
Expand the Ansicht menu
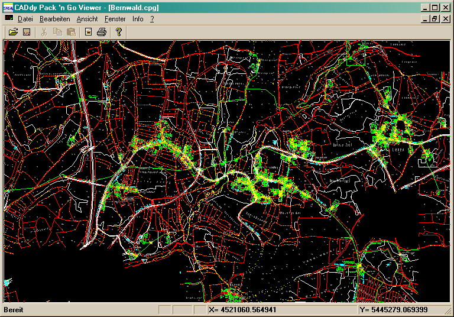87,19
